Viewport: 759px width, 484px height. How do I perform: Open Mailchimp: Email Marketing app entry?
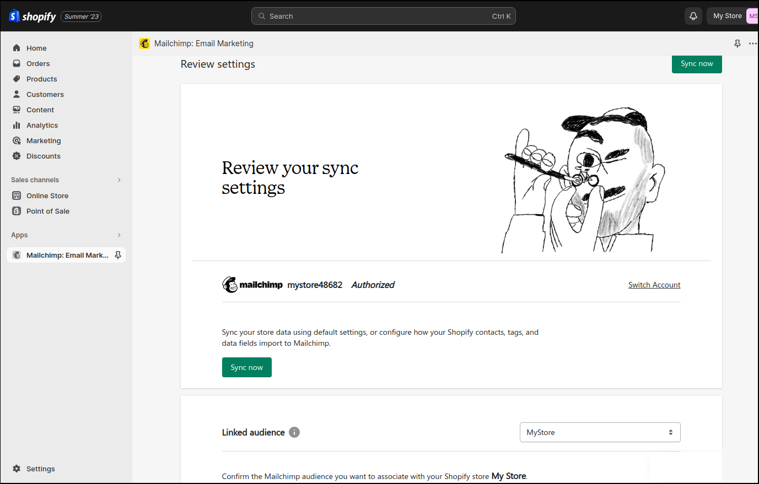click(66, 255)
